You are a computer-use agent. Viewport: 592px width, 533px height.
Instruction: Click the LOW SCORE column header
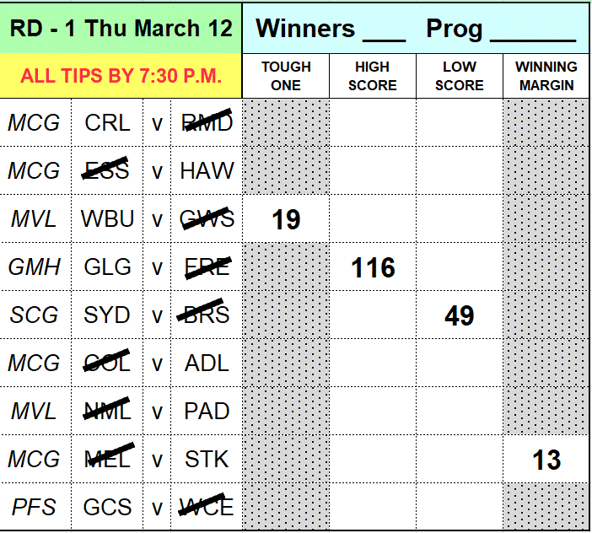(460, 76)
